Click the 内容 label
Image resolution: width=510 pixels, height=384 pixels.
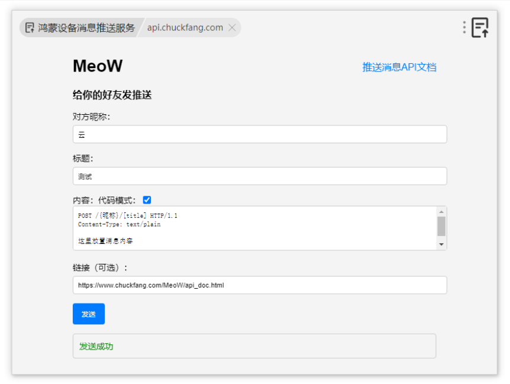point(83,200)
